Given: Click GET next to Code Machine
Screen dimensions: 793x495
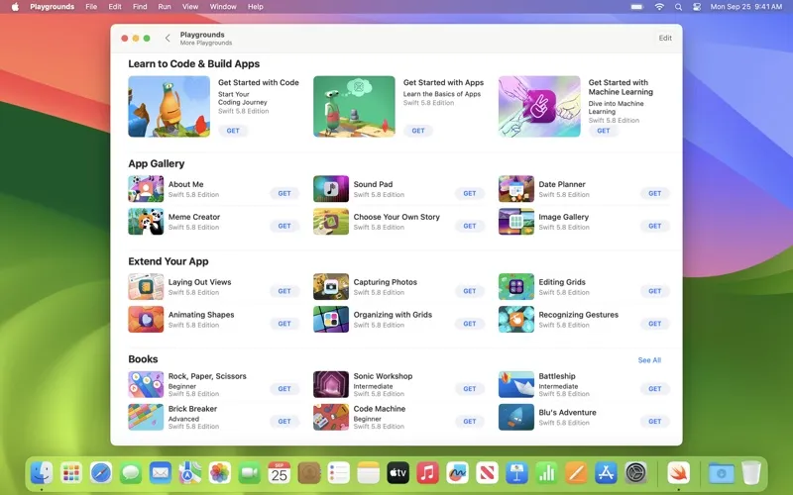Looking at the screenshot, I should (469, 422).
